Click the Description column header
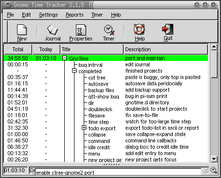Screen dimensions: 221x178 (166, 49)
